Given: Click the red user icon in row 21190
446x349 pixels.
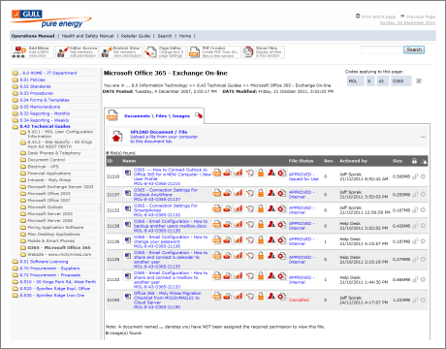Looking at the screenshot, I should [271, 296].
